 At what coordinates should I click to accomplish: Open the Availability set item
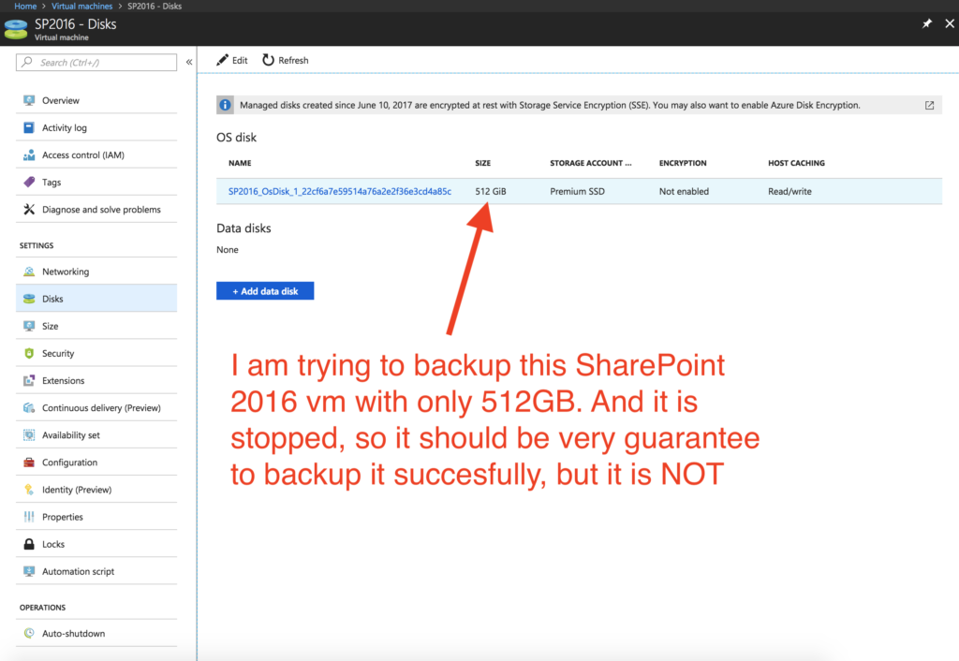click(96, 434)
